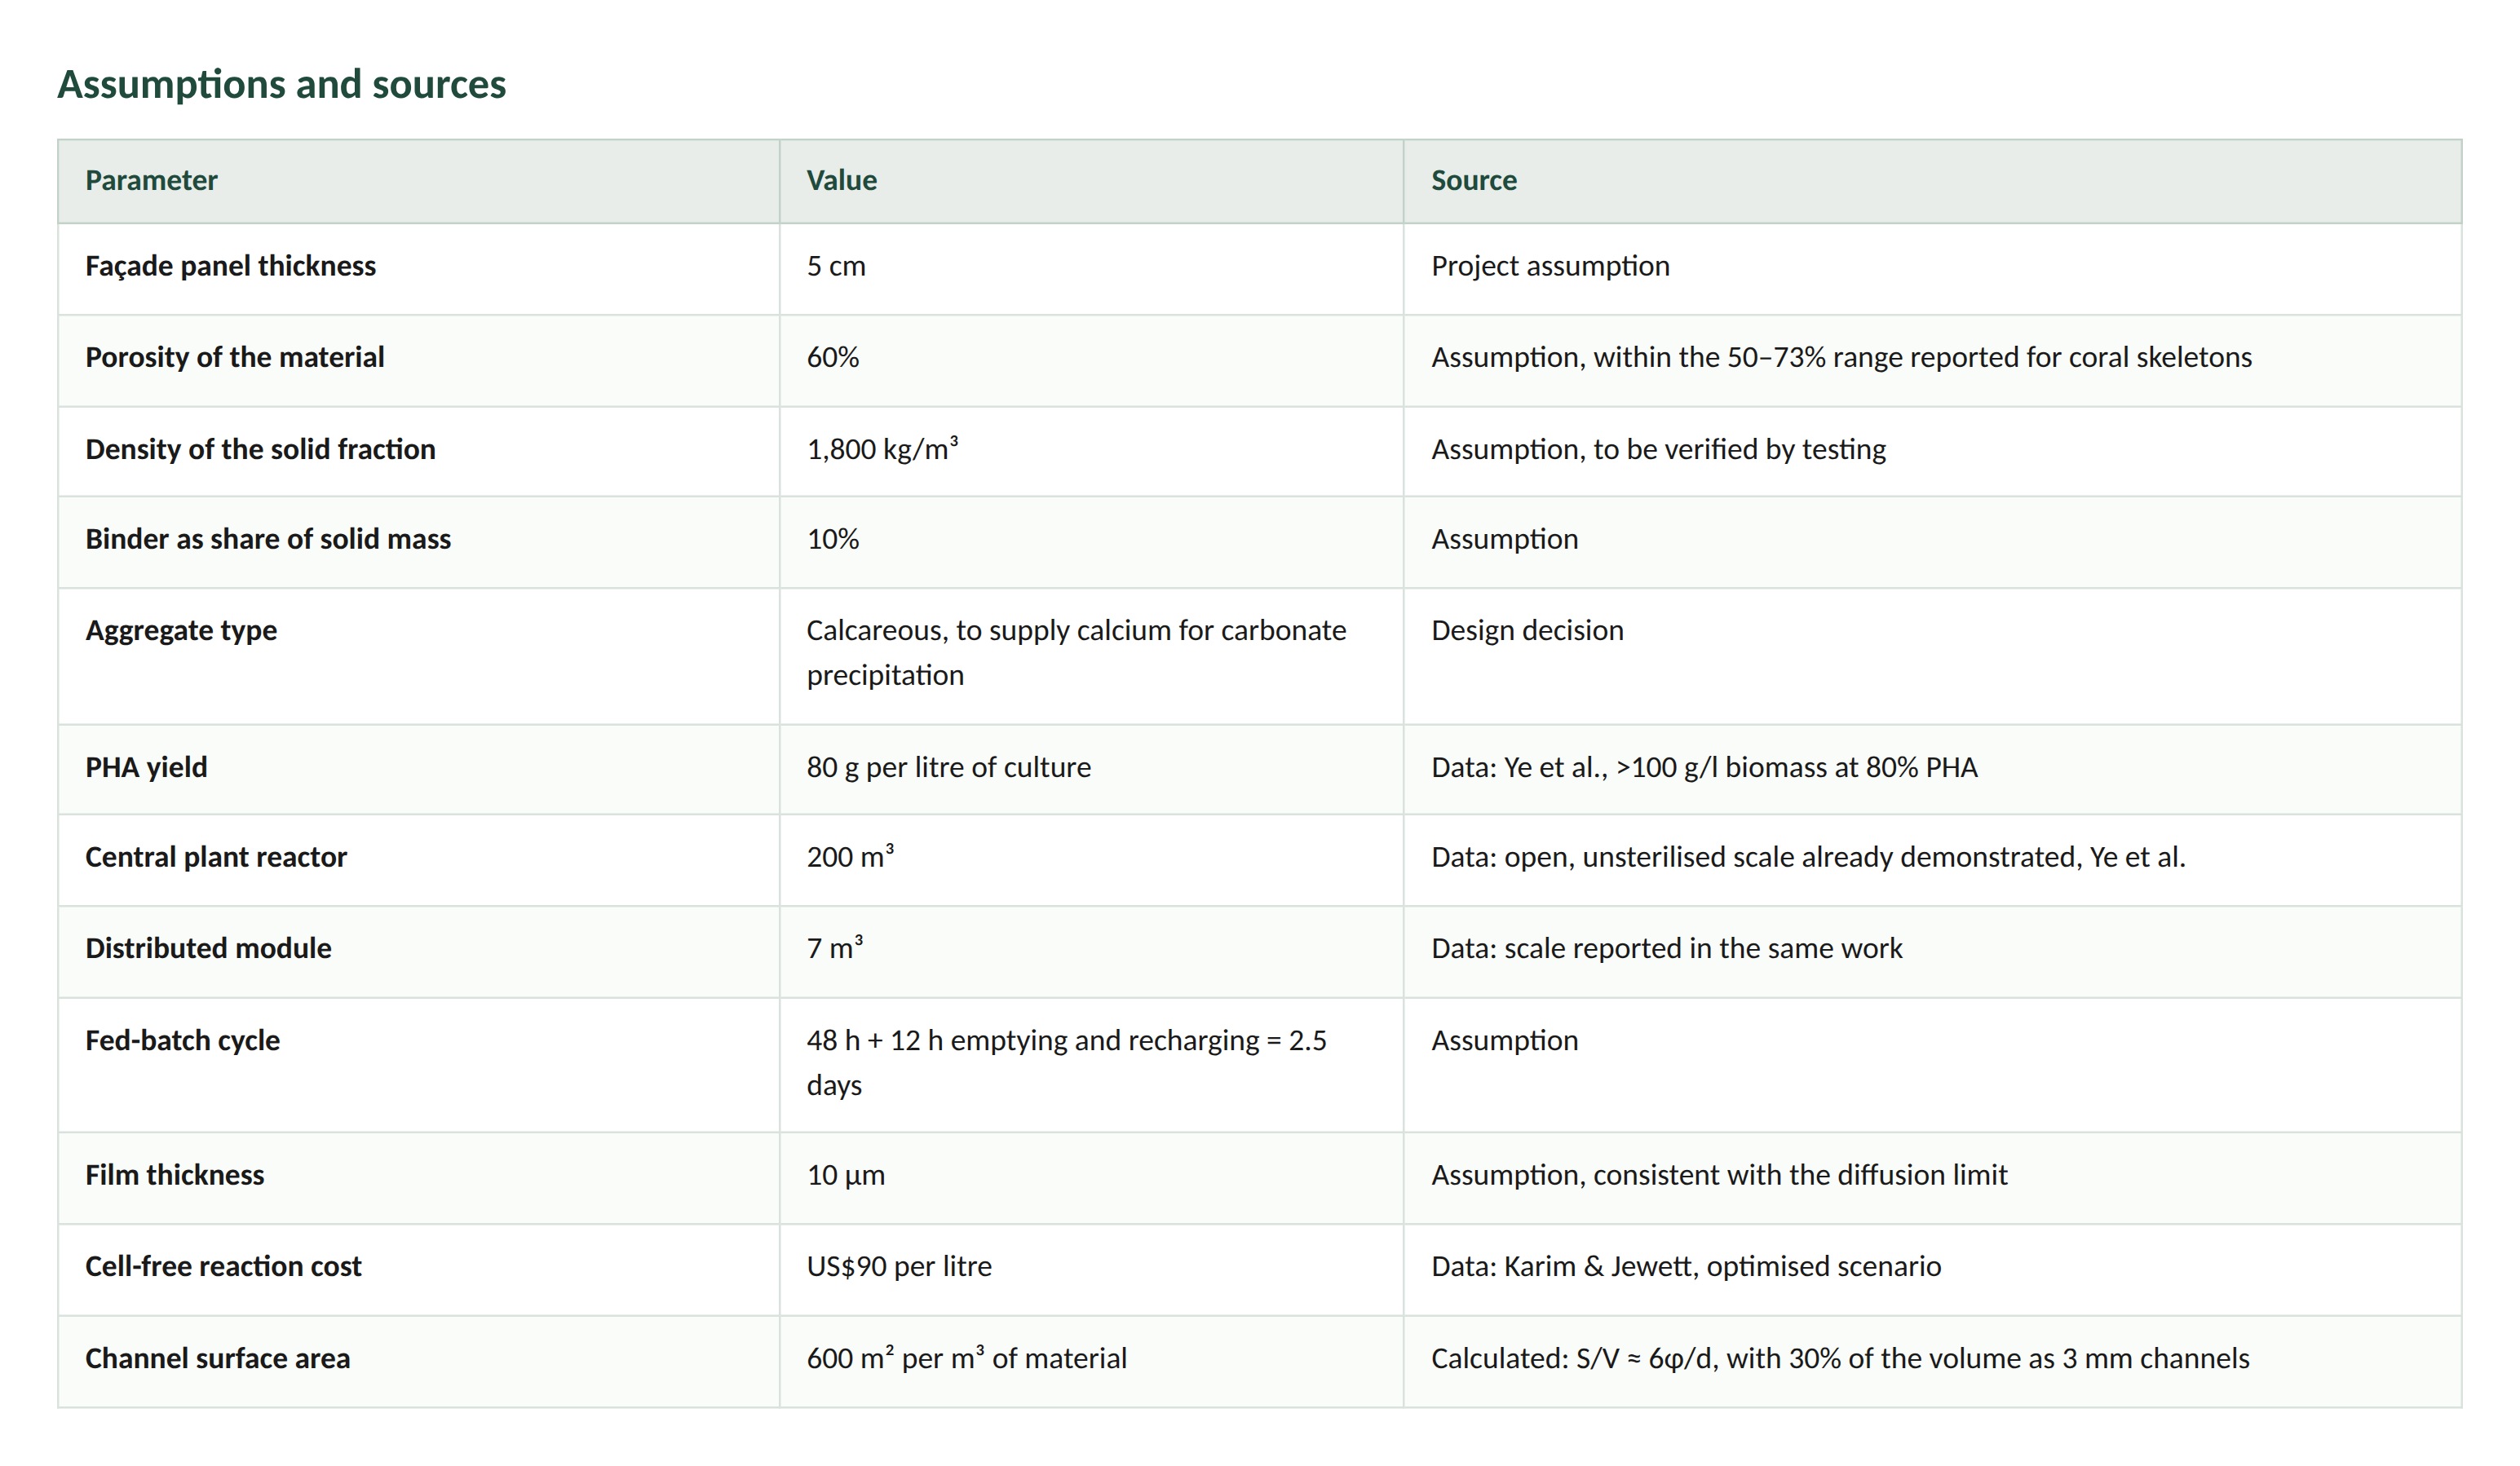Viewport: 2520px width, 1466px height.
Task: Click the S/V calculation source text
Action: pyautogui.click(x=1840, y=1358)
